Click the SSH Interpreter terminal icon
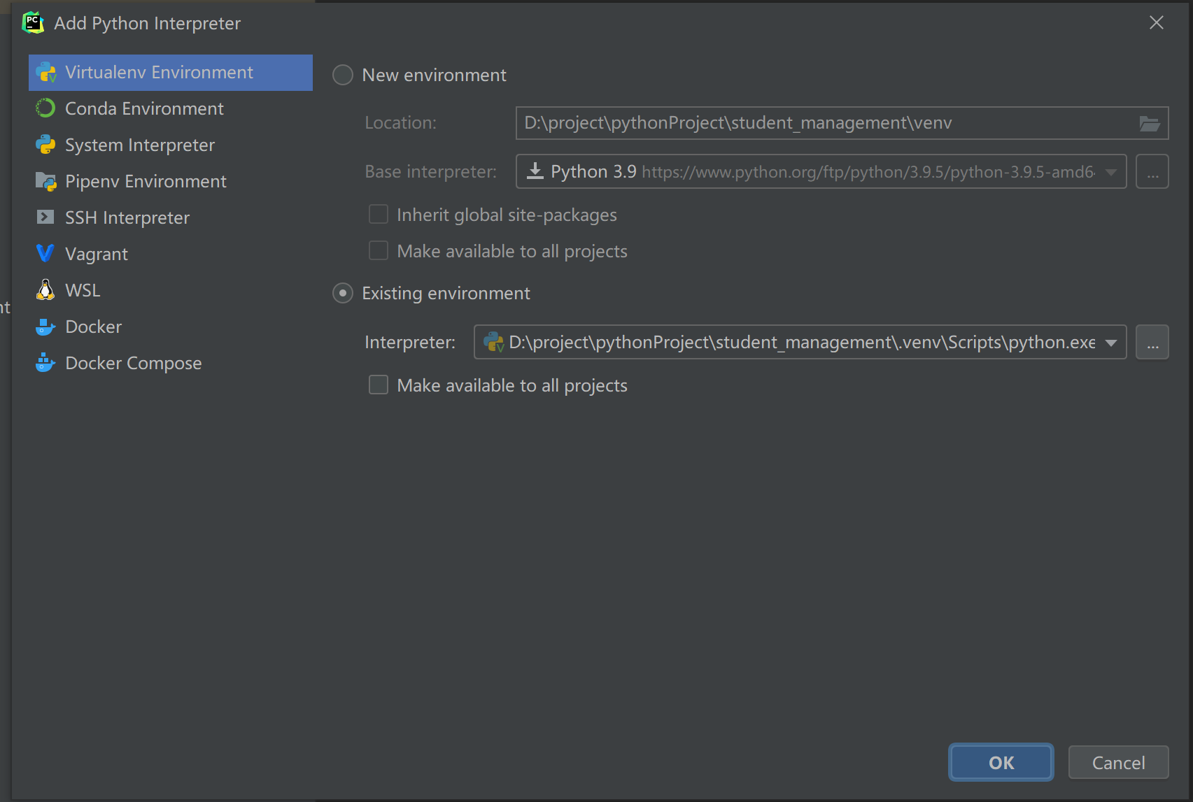This screenshot has height=802, width=1193. point(45,217)
